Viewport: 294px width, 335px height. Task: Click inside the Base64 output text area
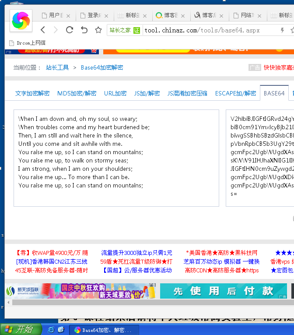tap(260, 158)
